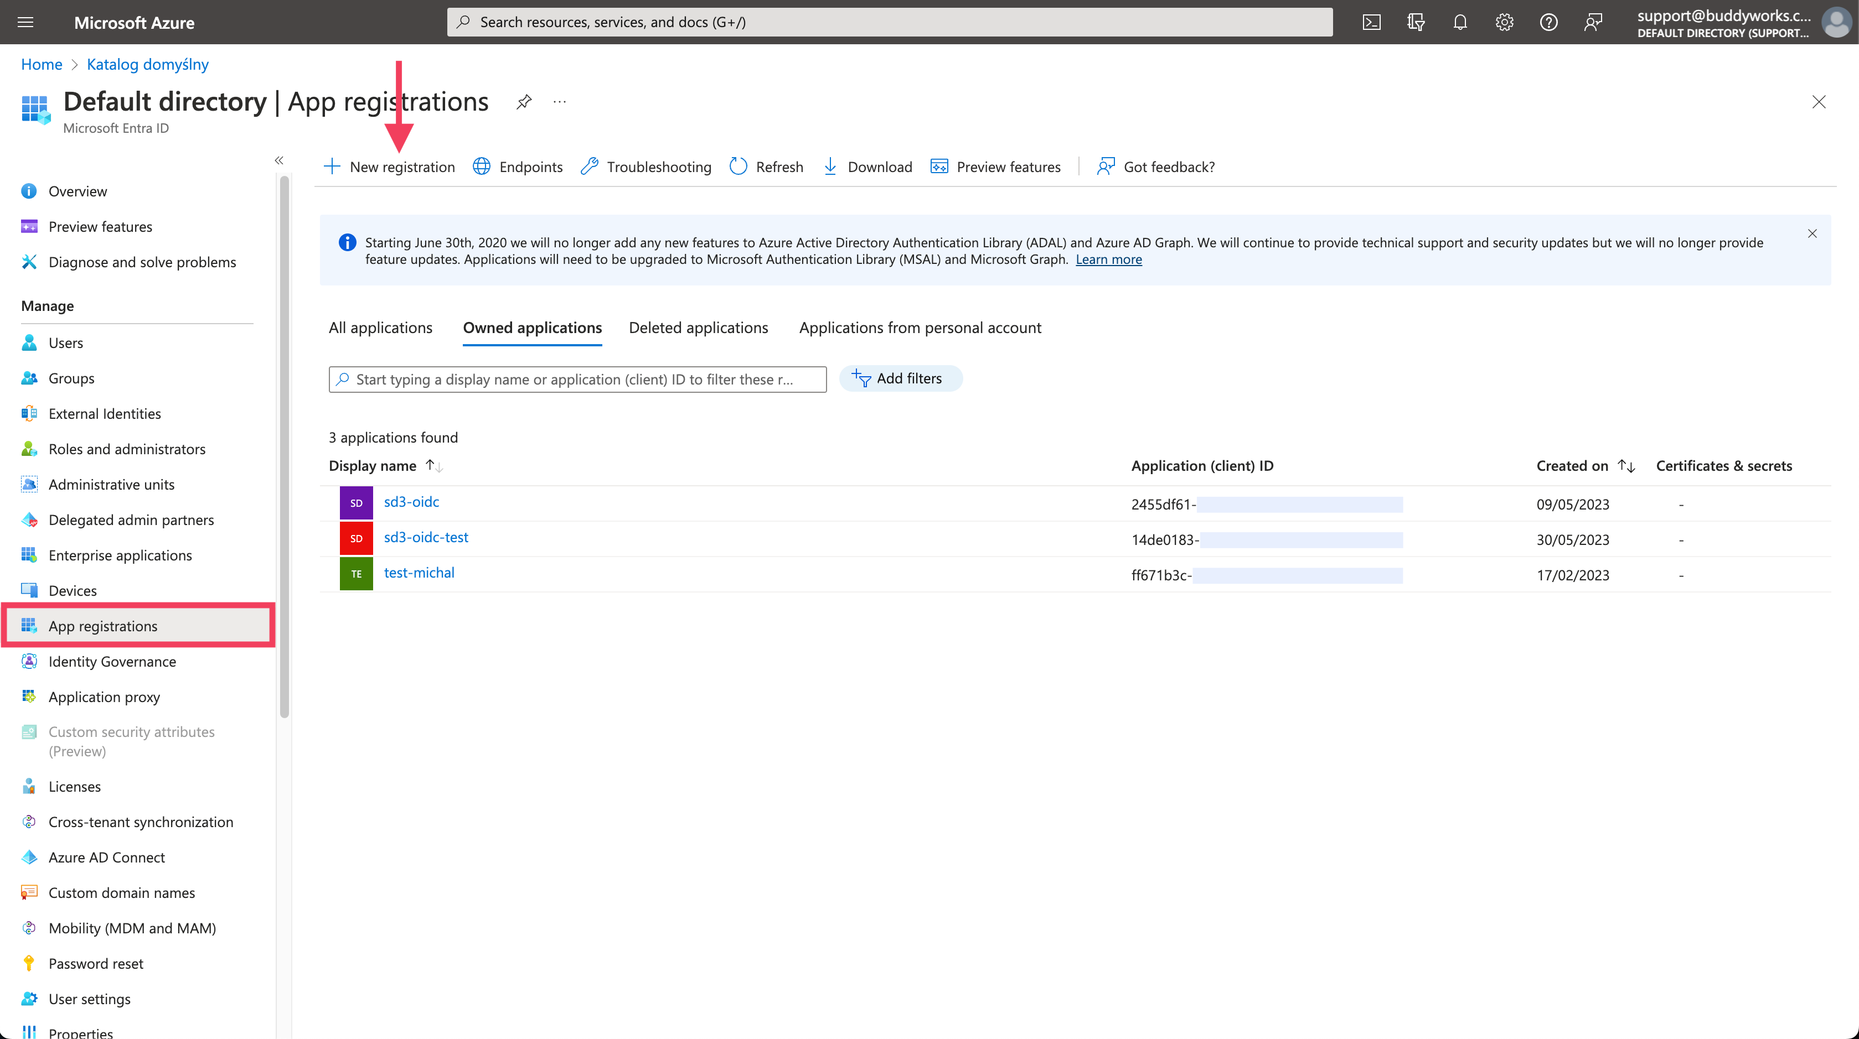Switch to All applications tab
This screenshot has height=1039, width=1859.
380,328
